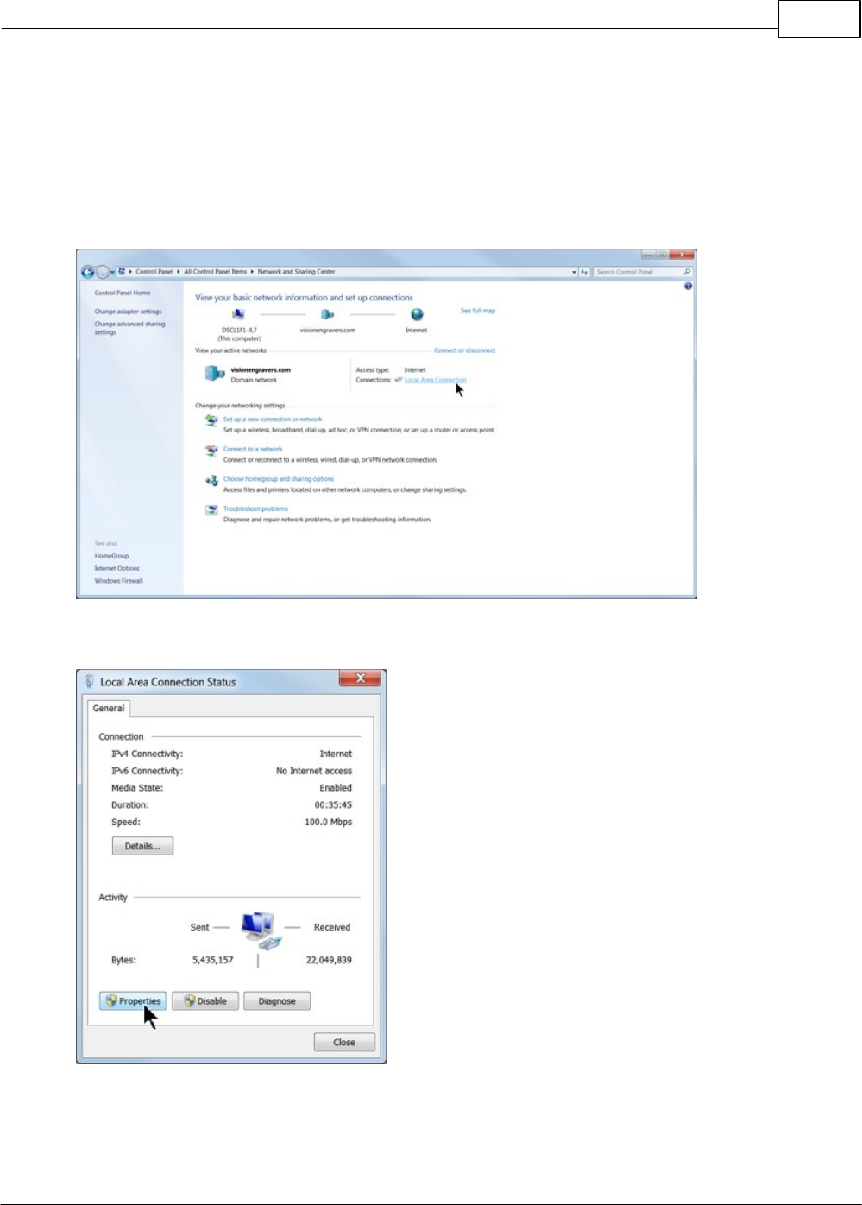
Task: Select the General tab
Action: 109,708
